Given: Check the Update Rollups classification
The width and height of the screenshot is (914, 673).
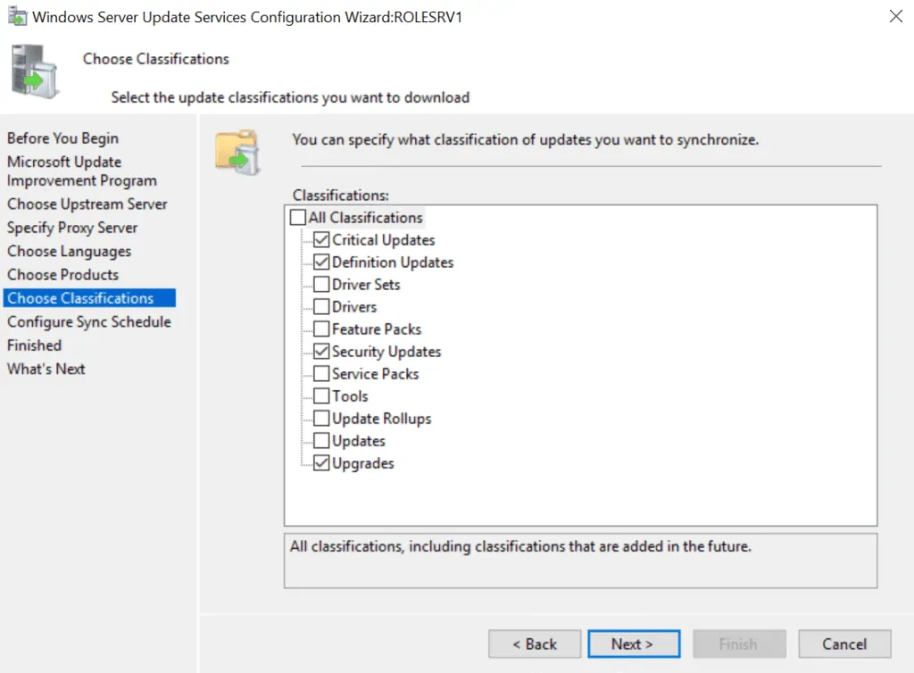Looking at the screenshot, I should click(322, 418).
